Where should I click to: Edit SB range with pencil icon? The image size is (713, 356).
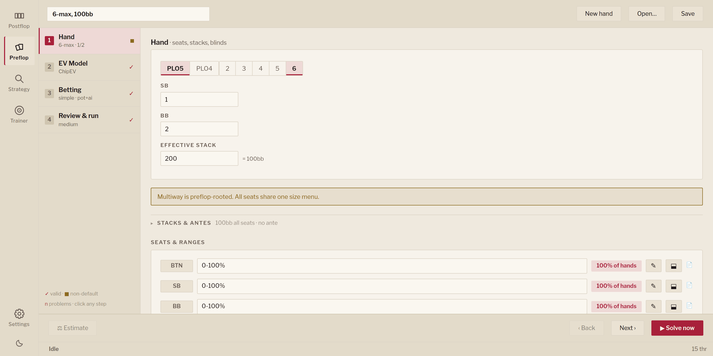653,286
